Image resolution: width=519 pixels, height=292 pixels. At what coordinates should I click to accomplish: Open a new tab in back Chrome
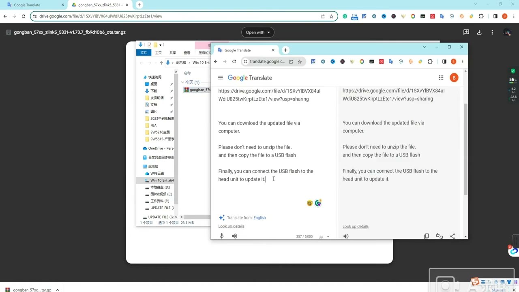pos(139,5)
